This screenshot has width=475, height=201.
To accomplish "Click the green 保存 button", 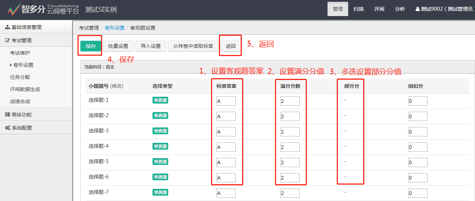I will pyautogui.click(x=91, y=46).
